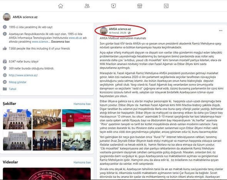
Task: Open the conference hall photo thumbnail
Action: (47, 119)
